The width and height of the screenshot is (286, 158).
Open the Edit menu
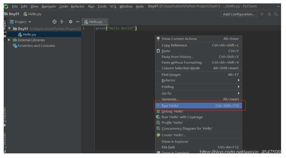24,6
